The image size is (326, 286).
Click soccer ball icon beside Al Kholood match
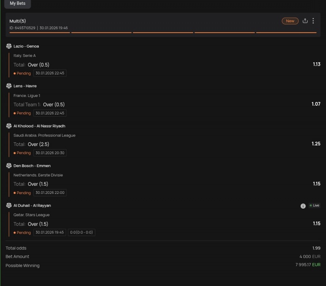9,126
